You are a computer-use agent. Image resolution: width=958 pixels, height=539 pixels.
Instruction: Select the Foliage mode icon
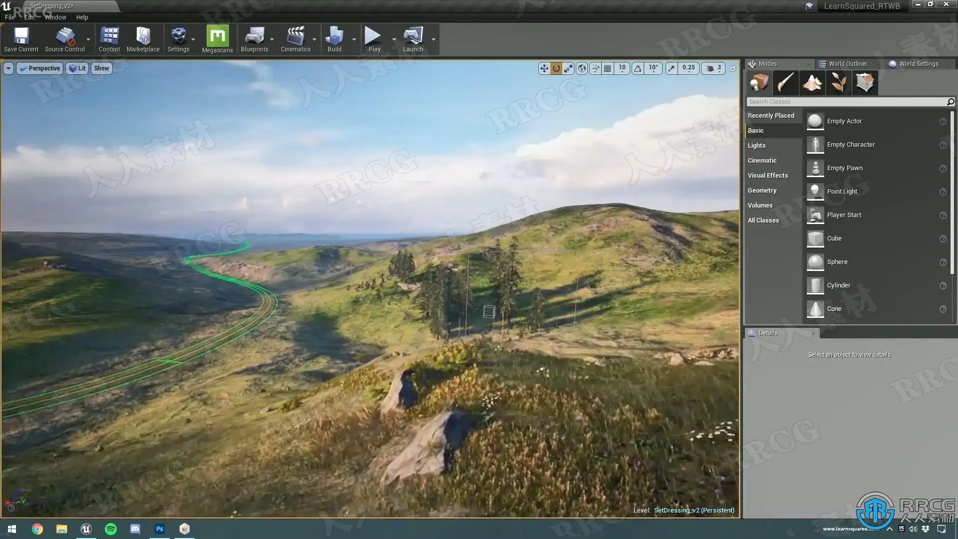[838, 83]
